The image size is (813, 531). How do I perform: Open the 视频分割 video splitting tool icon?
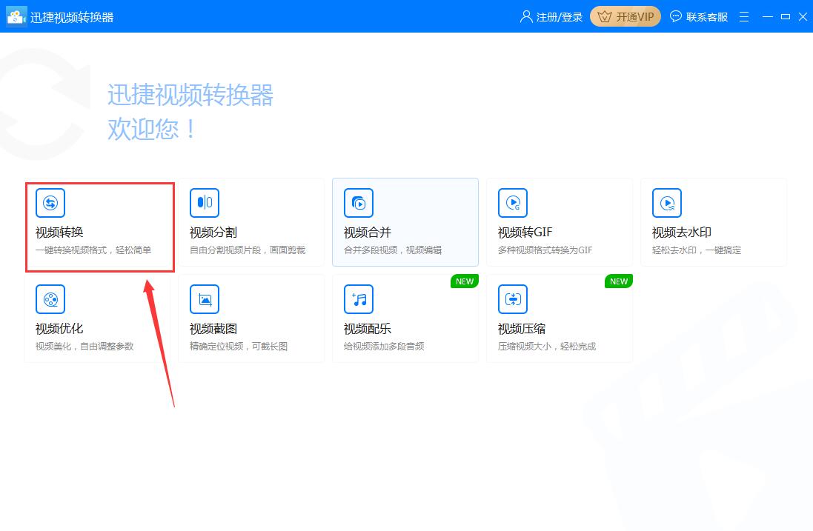[x=204, y=202]
